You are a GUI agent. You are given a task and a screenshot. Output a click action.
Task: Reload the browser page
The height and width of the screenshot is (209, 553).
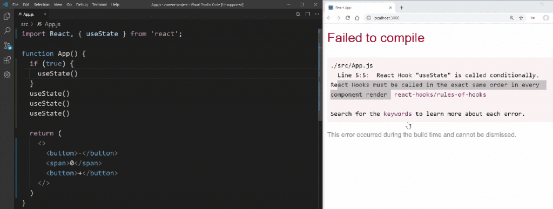pos(348,18)
